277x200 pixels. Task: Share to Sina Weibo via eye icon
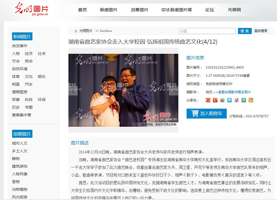tap(222, 100)
